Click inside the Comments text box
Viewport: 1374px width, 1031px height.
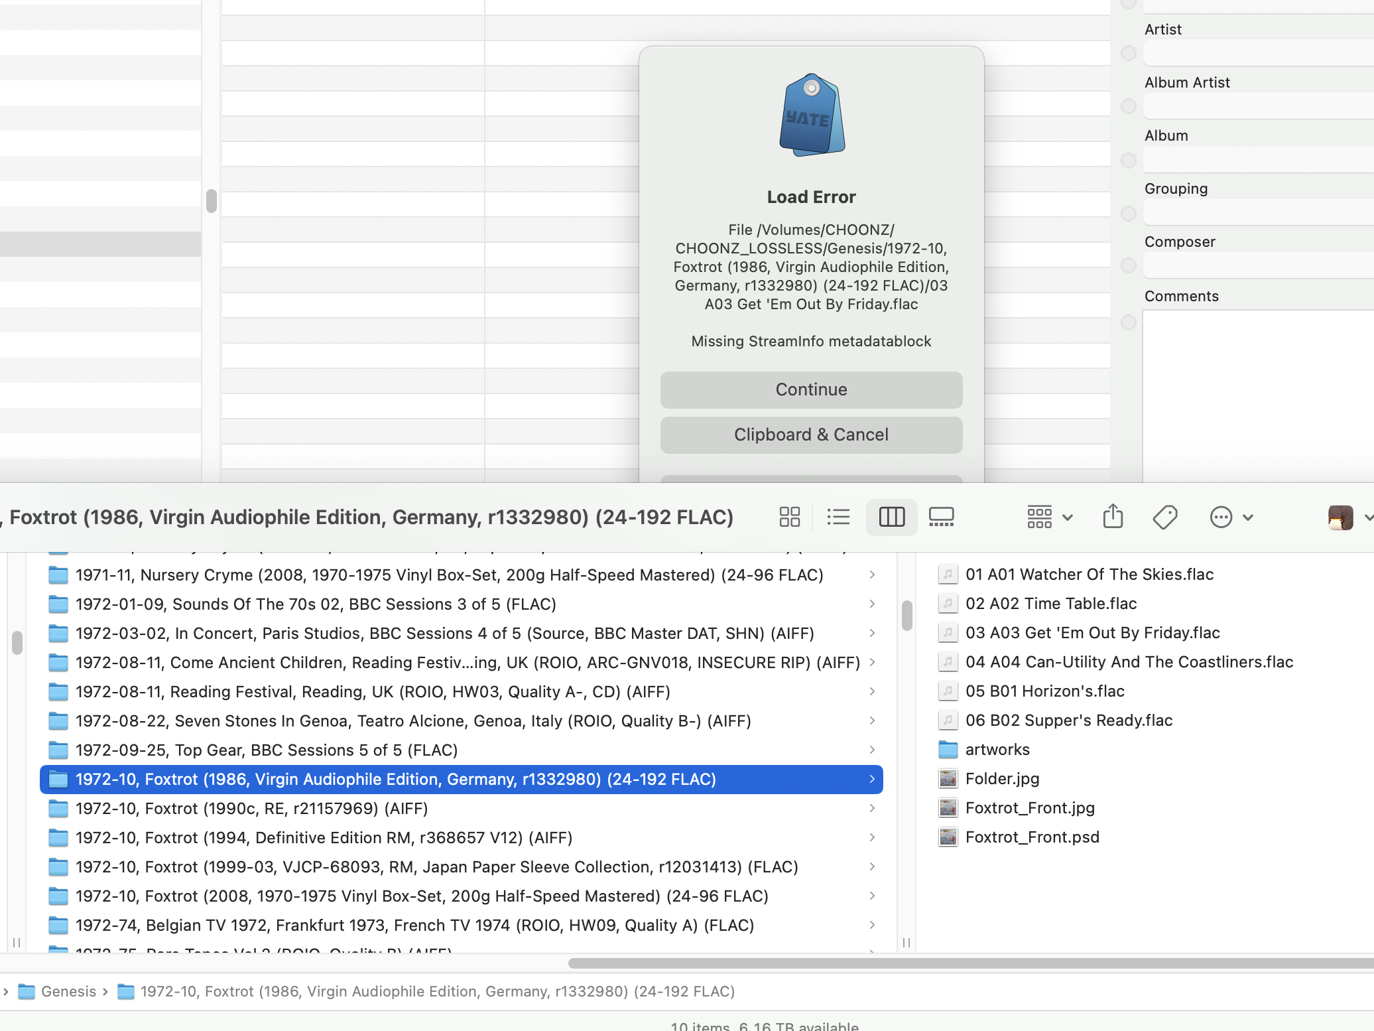click(1257, 395)
